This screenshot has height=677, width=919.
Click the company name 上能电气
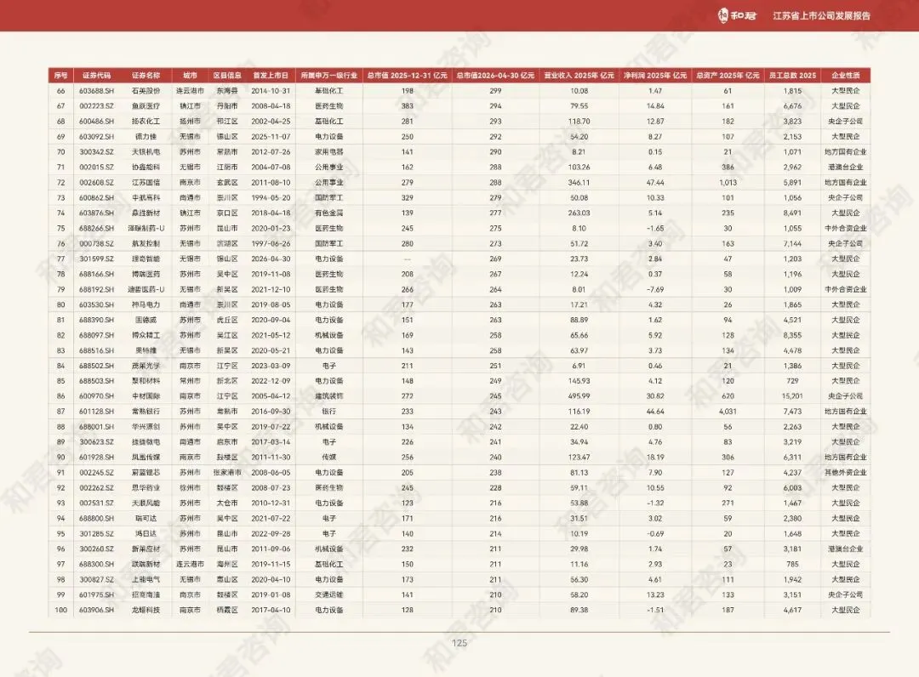[x=146, y=579]
